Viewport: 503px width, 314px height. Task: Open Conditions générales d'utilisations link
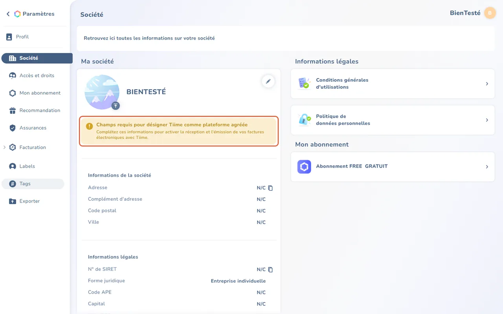[393, 84]
